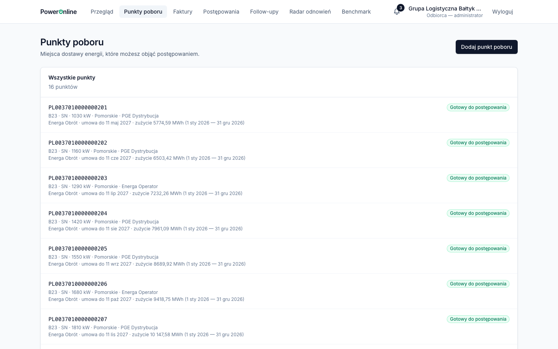Click 'Odbiorca — administrator' role text
The height and width of the screenshot is (349, 558).
tap(455, 16)
